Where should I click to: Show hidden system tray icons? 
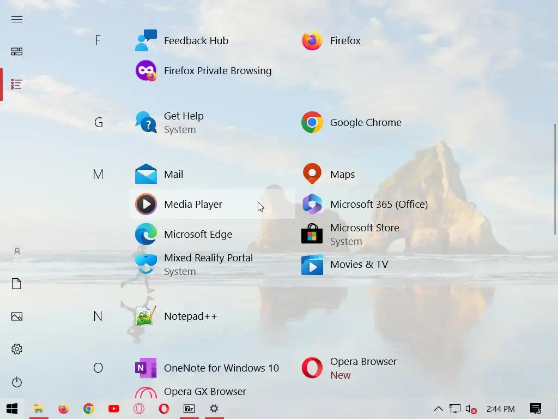[439, 409]
